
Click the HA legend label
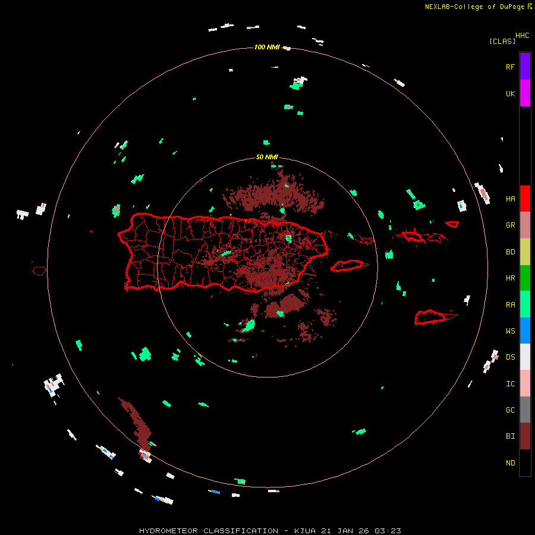click(510, 199)
